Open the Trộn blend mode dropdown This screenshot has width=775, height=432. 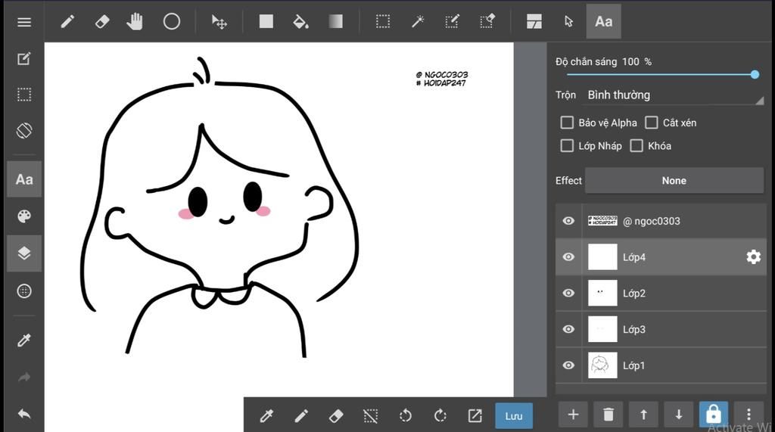tap(674, 95)
